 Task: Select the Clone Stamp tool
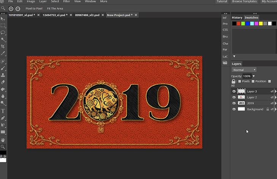pyautogui.click(x=3, y=75)
